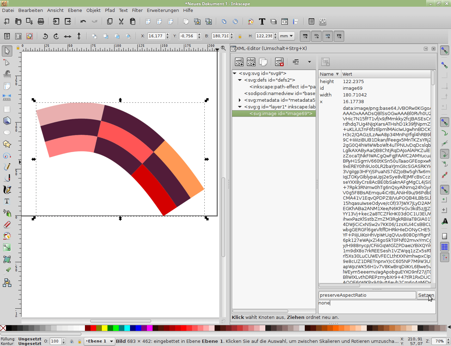This screenshot has width=451, height=346.
Task: Create a new element node in XML editor
Action: [239, 62]
